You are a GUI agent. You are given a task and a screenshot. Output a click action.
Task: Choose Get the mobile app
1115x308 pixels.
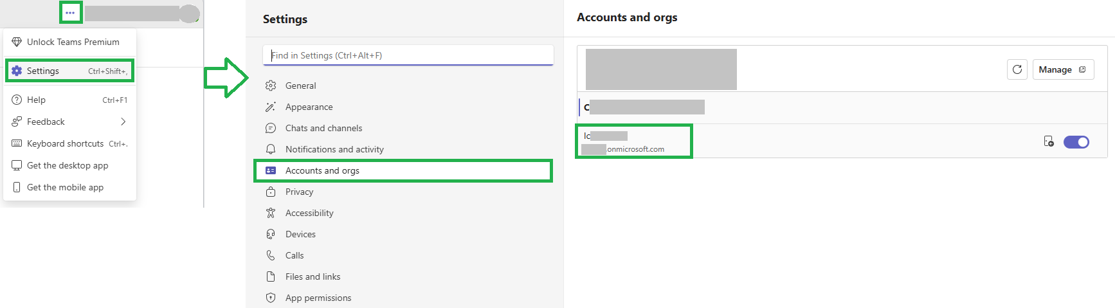point(69,187)
